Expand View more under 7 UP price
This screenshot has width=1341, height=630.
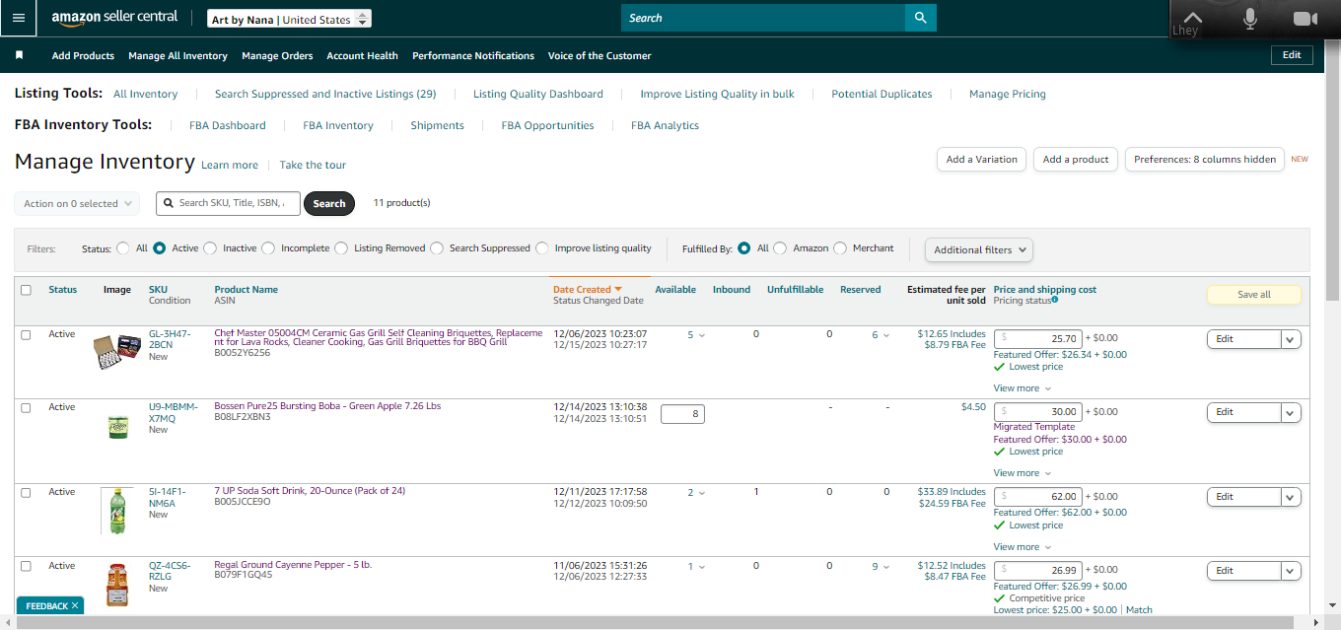coord(1023,547)
